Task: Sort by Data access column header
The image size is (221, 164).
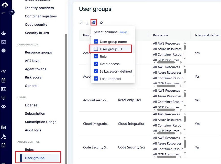Action: (160, 35)
